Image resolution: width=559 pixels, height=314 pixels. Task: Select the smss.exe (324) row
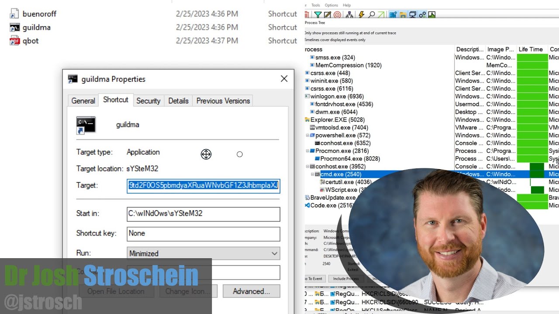coord(335,57)
